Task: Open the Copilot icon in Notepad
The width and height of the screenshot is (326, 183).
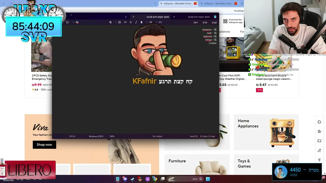Action: click(x=77, y=22)
